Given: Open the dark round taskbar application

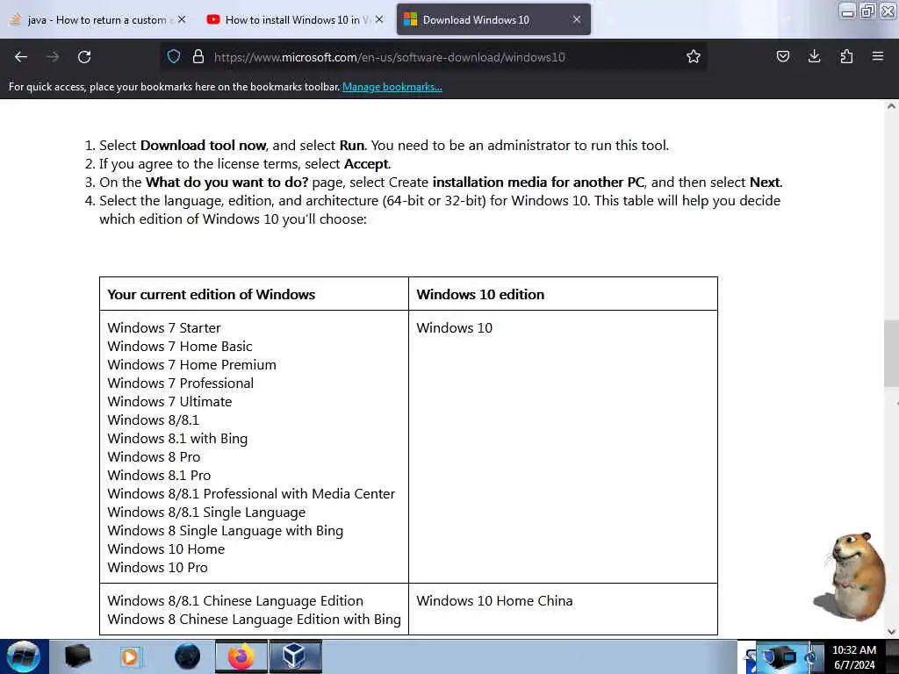Looking at the screenshot, I should pos(187,656).
